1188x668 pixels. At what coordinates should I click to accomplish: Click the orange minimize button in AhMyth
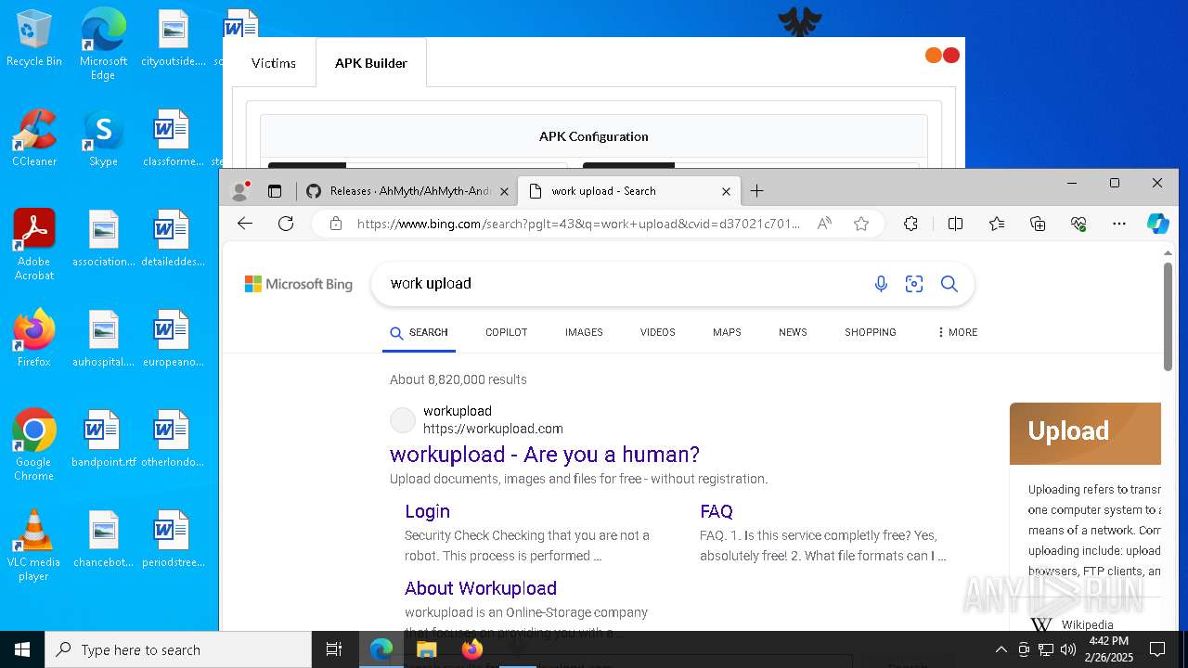(934, 56)
